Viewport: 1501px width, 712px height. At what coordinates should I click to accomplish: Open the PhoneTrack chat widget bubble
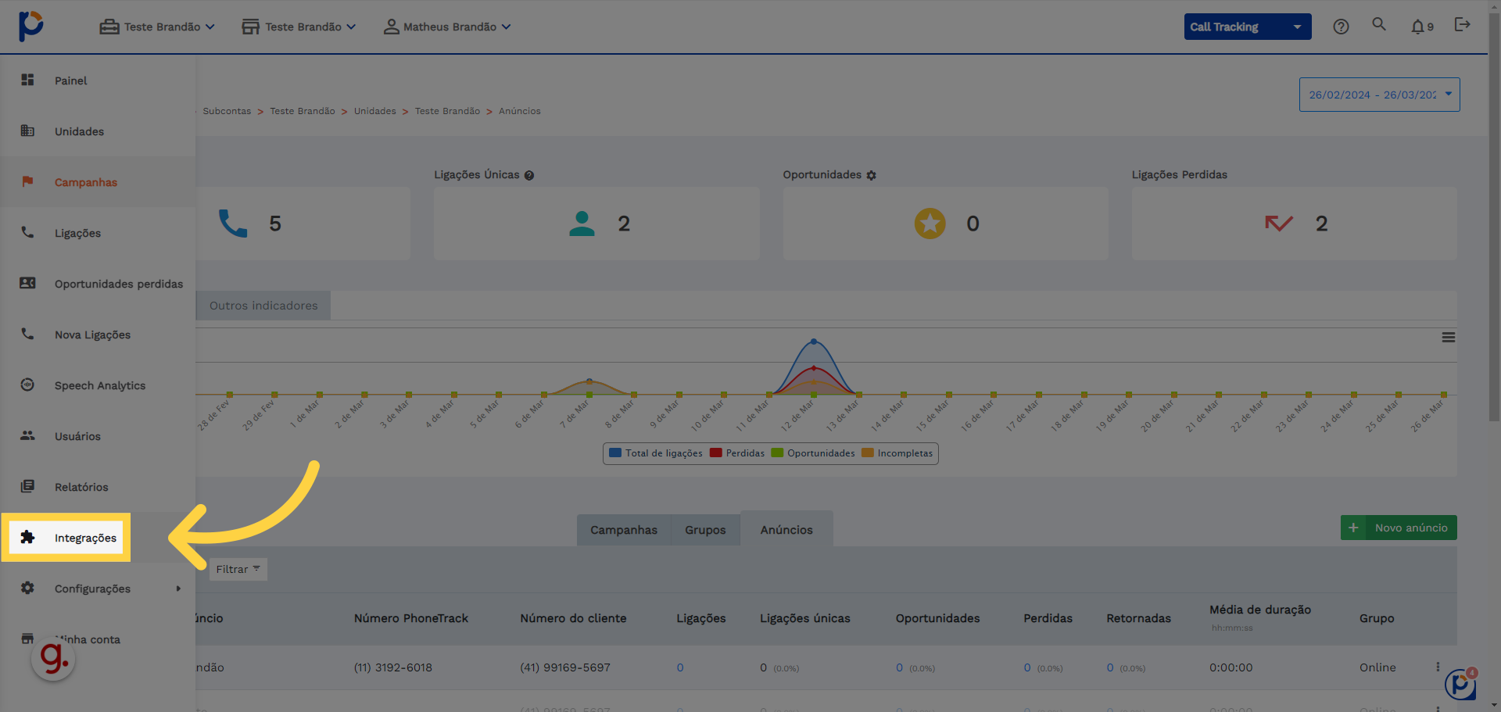(1460, 685)
